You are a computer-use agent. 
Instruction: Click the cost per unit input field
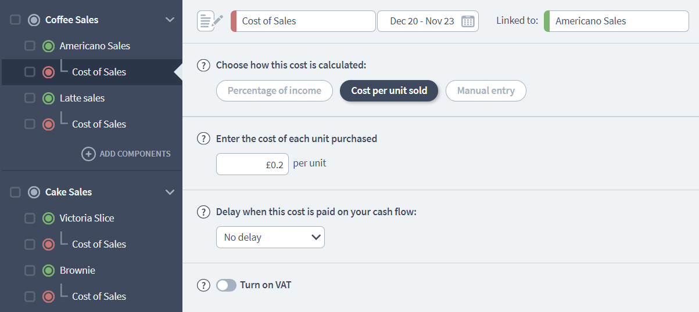[252, 164]
